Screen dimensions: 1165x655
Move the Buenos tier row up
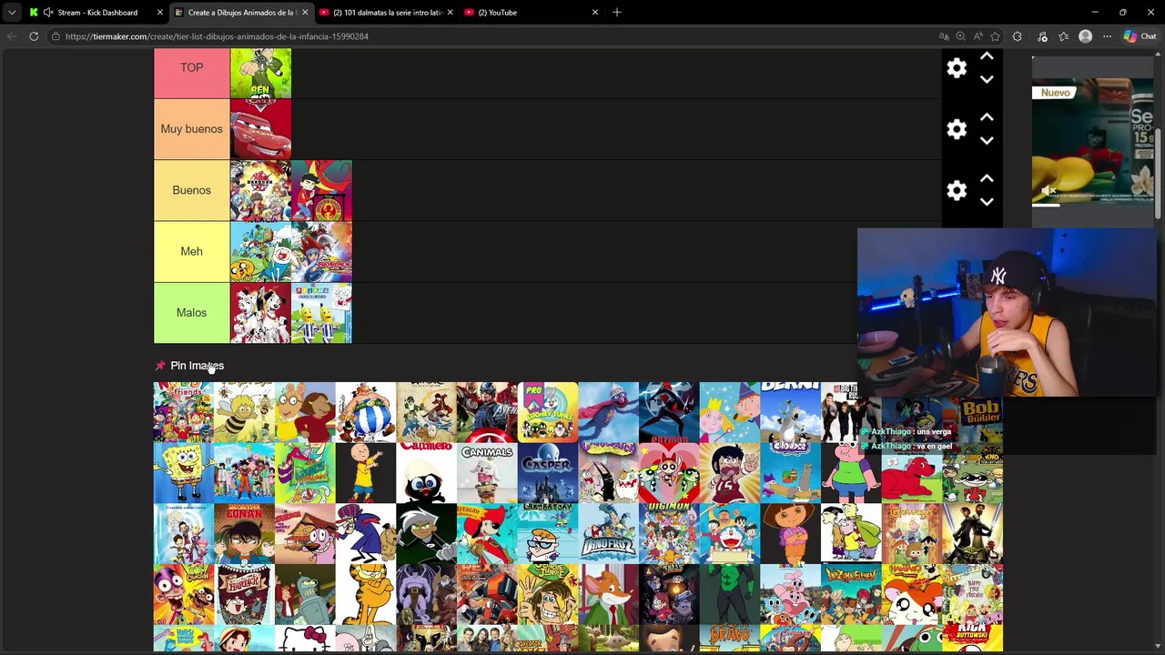coord(987,178)
